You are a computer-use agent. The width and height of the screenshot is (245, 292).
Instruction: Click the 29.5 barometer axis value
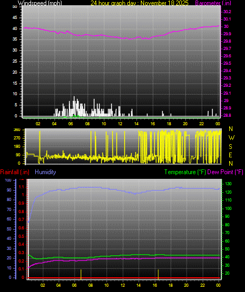[x=227, y=63]
